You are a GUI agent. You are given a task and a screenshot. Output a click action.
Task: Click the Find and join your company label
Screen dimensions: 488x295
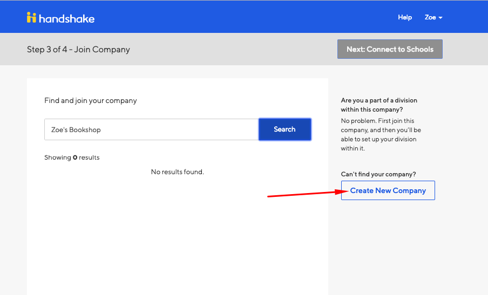click(91, 101)
